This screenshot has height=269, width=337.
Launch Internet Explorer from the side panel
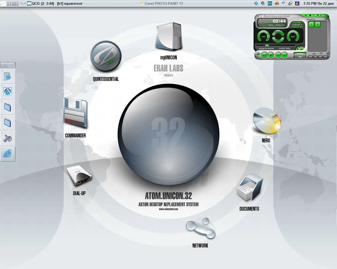7,154
